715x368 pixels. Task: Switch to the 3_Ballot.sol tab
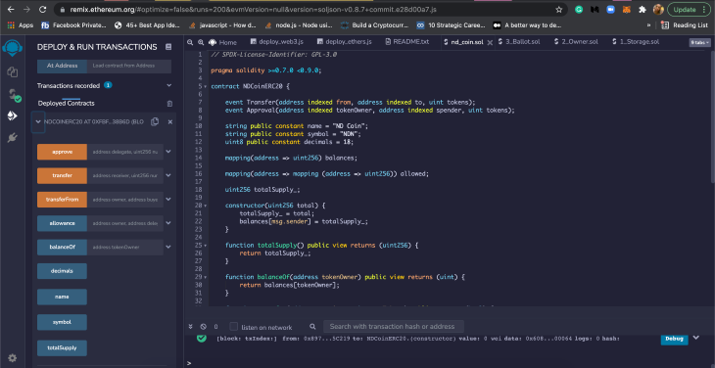[519, 42]
